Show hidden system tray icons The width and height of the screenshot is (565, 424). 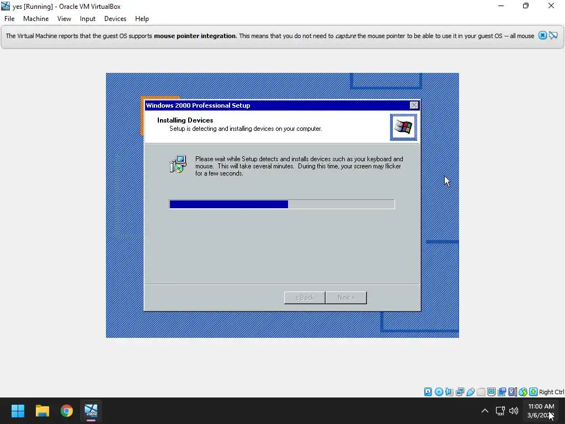pos(485,411)
